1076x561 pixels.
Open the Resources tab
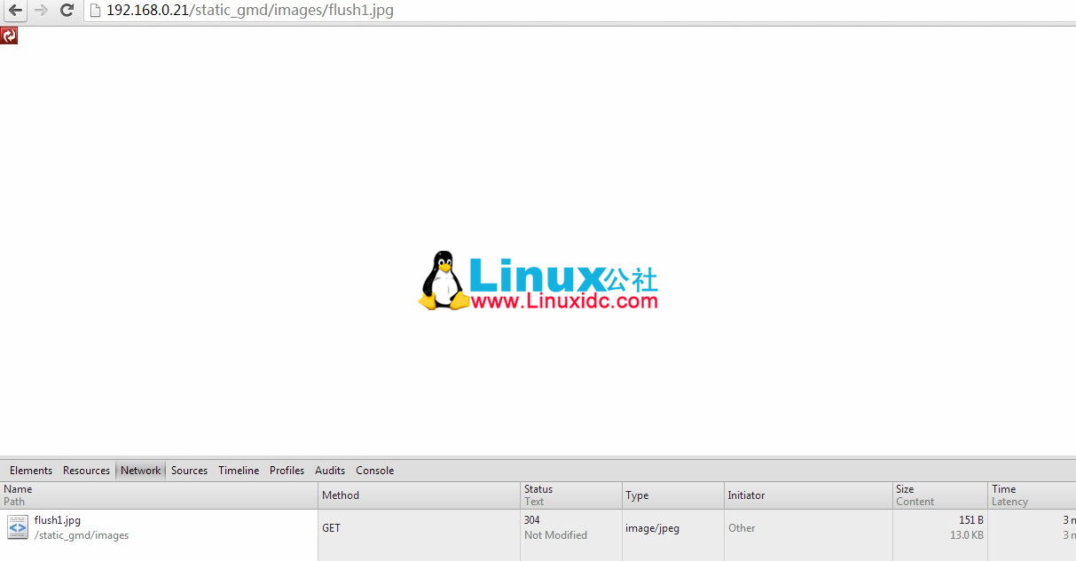[x=86, y=471]
